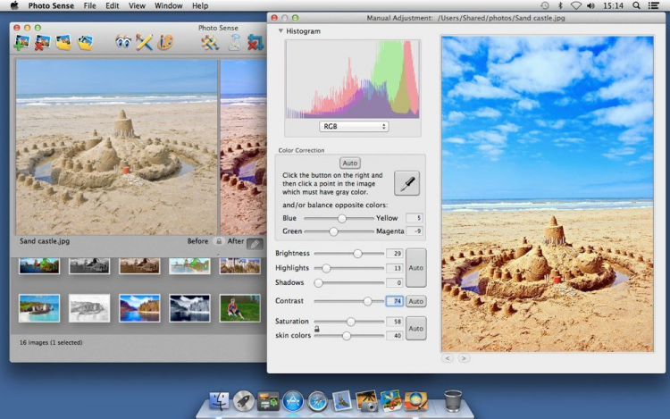Toggle the Before/After lock
Screen dimensions: 670x419
219,241
